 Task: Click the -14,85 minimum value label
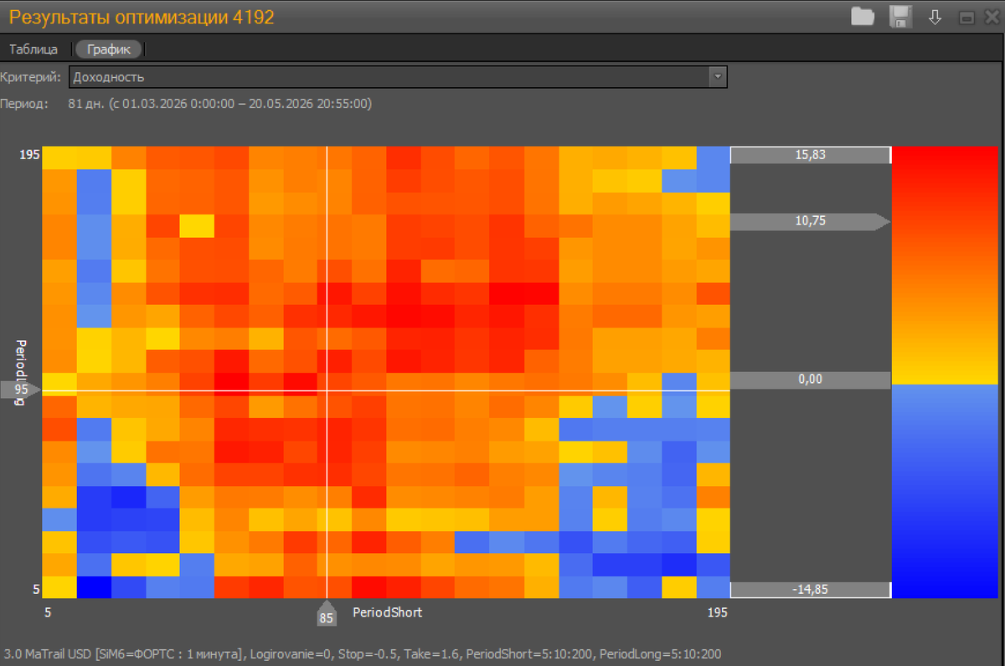pyautogui.click(x=810, y=589)
